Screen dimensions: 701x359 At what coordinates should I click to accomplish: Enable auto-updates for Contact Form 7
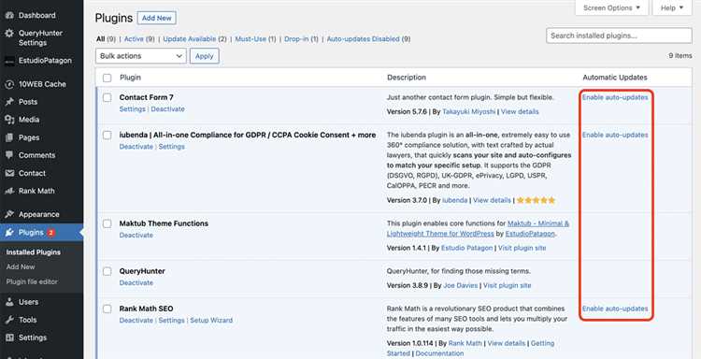(615, 97)
